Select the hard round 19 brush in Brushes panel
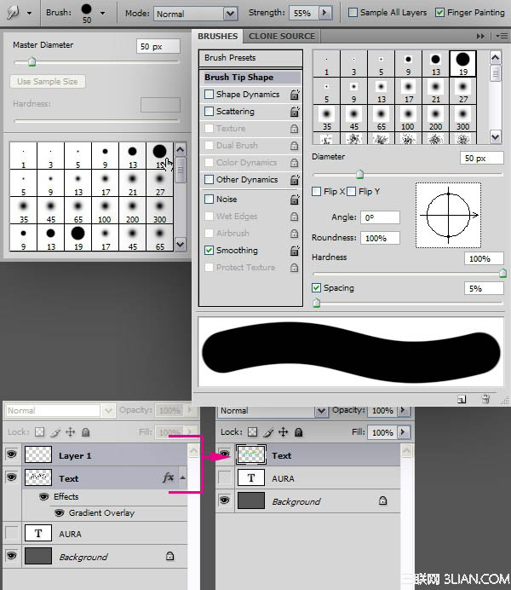 click(x=463, y=64)
